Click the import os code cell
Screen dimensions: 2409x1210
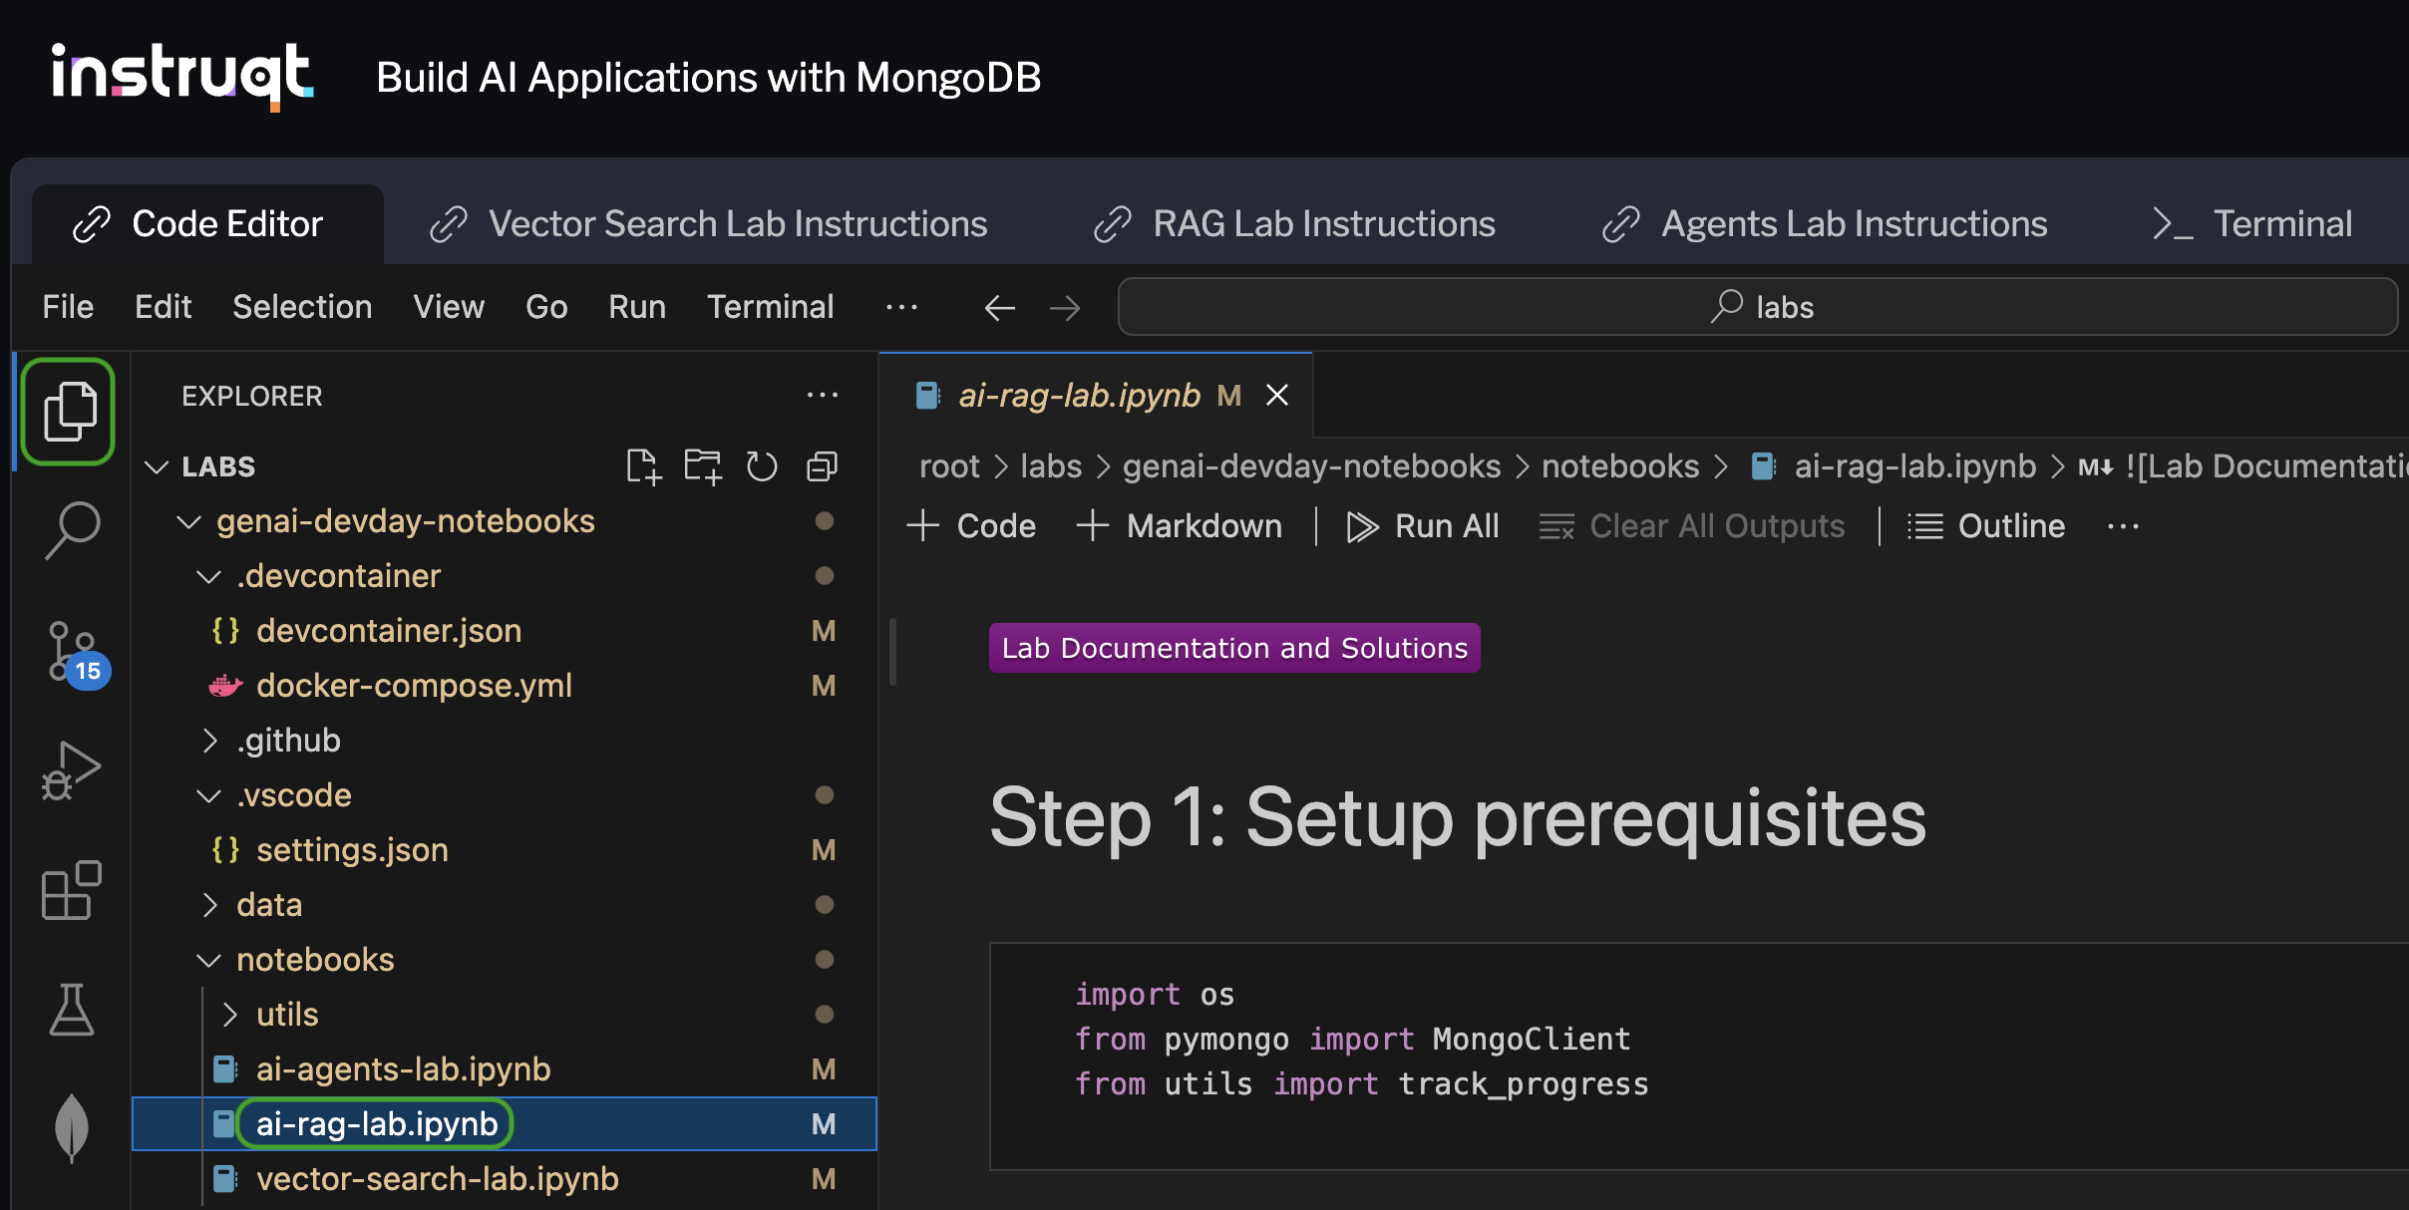click(x=1699, y=1057)
